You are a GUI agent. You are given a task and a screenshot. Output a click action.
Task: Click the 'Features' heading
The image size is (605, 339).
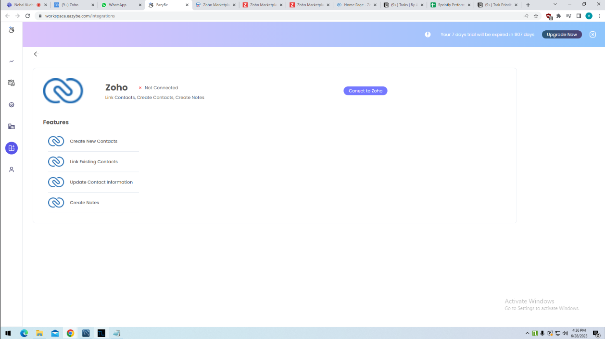tap(56, 122)
